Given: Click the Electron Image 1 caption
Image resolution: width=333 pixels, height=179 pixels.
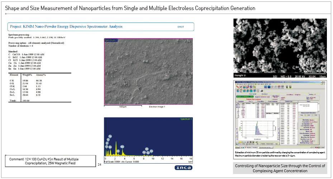Looking at the screenshot, I should click(157, 107).
